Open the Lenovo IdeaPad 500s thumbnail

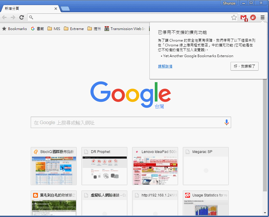coord(155,166)
